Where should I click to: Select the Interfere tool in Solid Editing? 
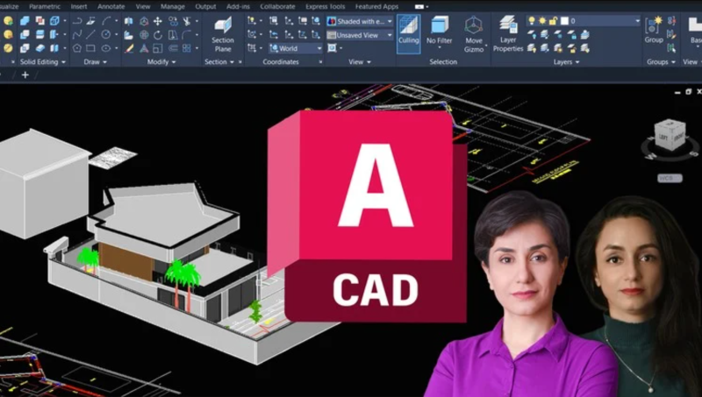(x=39, y=20)
